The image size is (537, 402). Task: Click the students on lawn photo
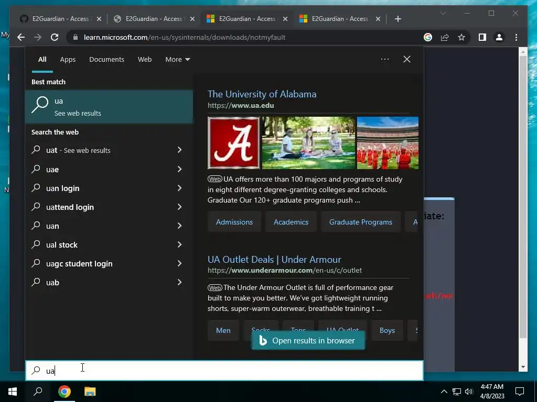308,143
